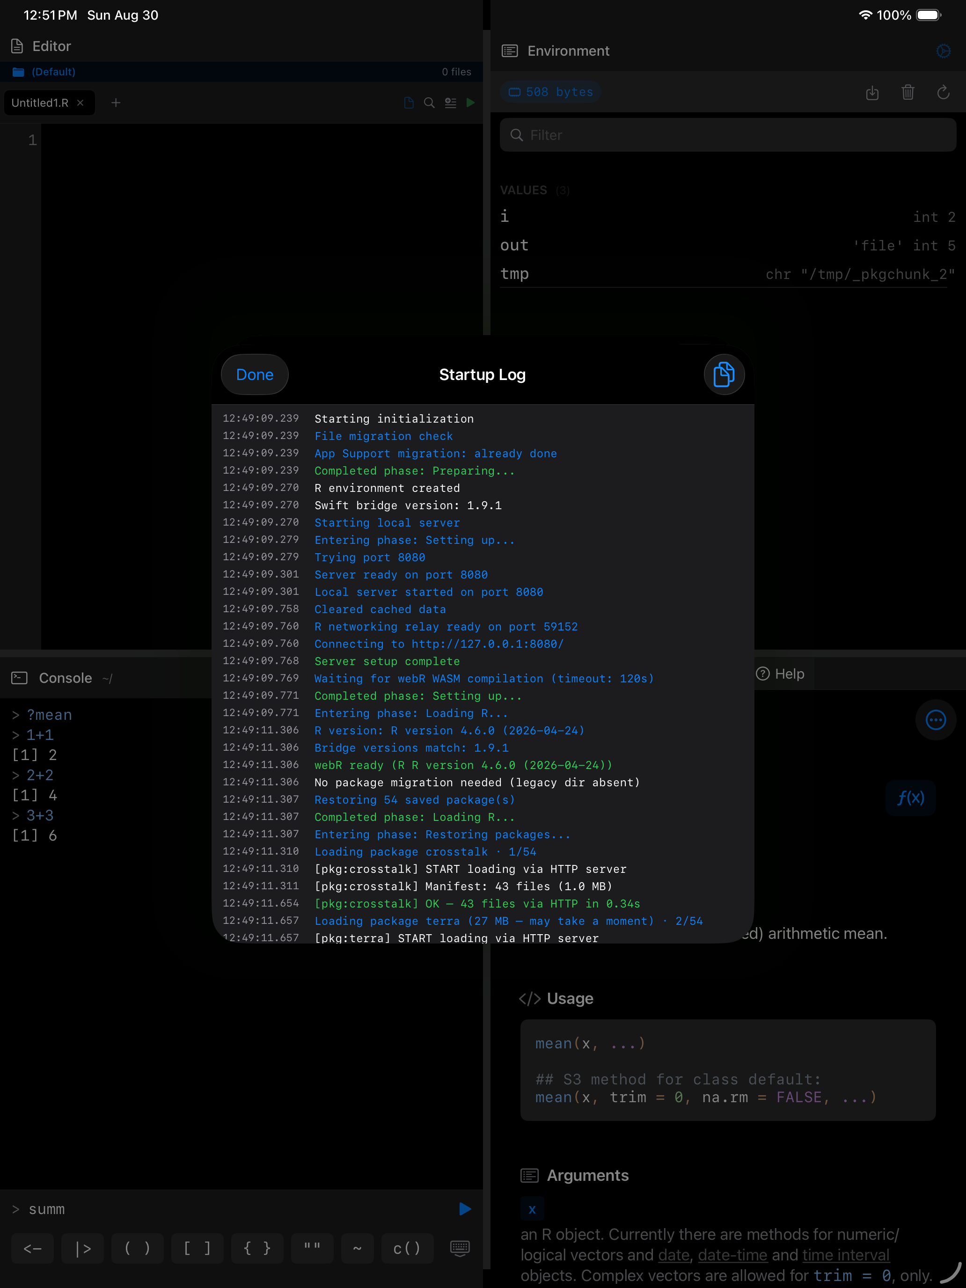Open the date link in Help arguments
This screenshot has height=1288, width=966.
(x=673, y=1255)
